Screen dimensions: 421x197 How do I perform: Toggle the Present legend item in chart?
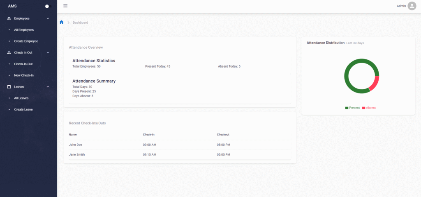(x=352, y=108)
